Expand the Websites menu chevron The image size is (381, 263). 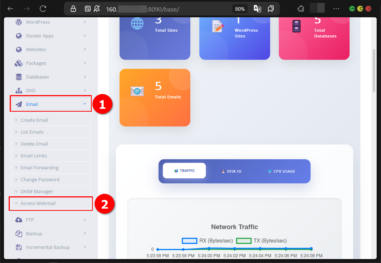85,49
